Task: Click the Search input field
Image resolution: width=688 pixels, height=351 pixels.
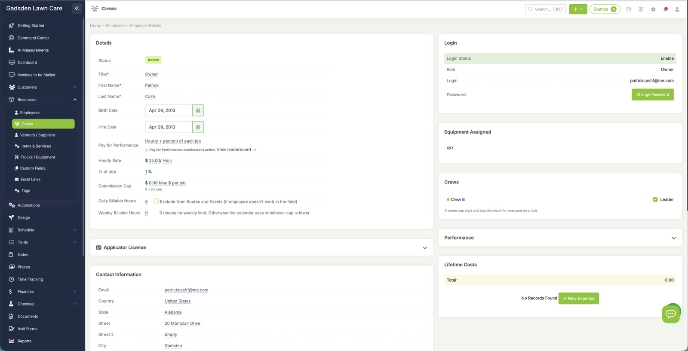Action: [545, 9]
